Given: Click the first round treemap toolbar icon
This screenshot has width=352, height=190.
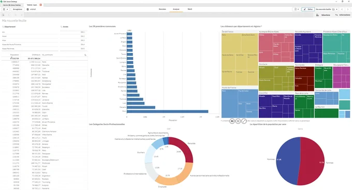Looking at the screenshot, I should pos(232,121).
